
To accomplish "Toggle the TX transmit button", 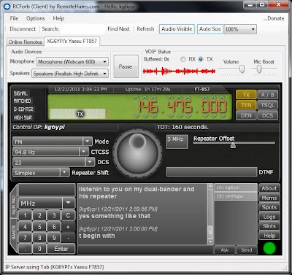I will tap(246, 95).
